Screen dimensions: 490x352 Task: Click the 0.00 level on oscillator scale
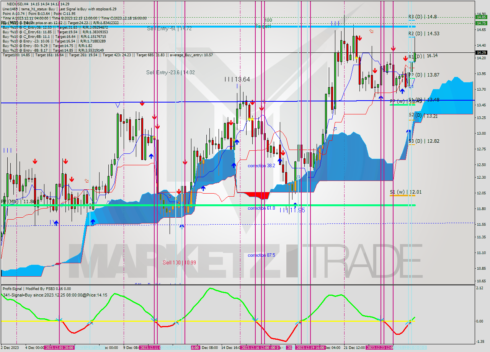click(x=479, y=321)
